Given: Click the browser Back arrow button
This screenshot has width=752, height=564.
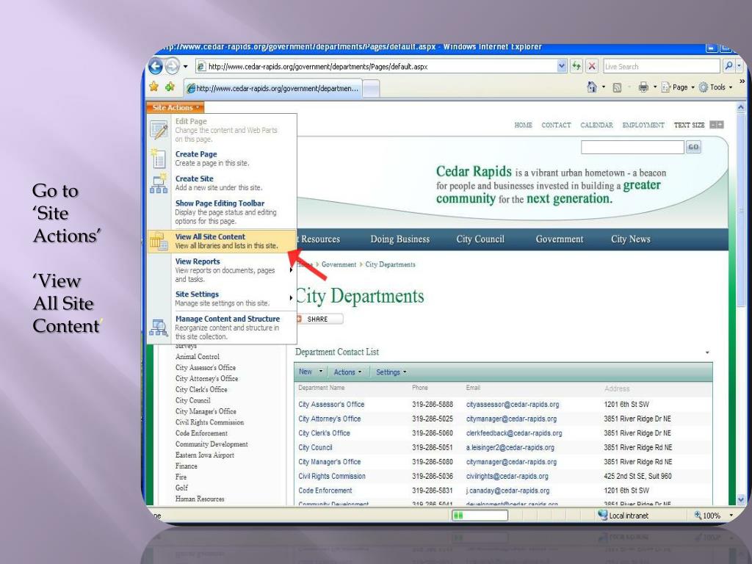Looking at the screenshot, I should coord(156,66).
